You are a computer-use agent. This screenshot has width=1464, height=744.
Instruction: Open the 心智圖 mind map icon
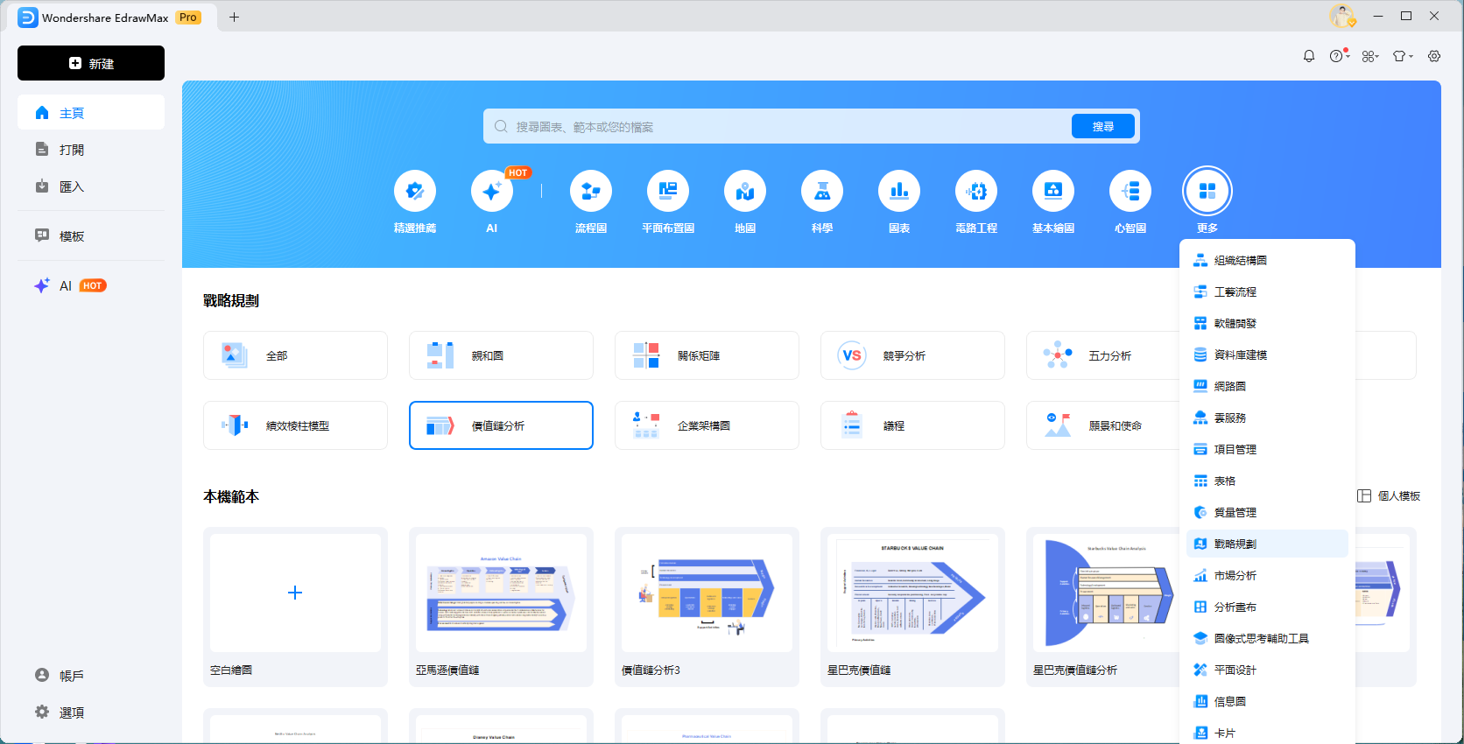click(x=1130, y=191)
